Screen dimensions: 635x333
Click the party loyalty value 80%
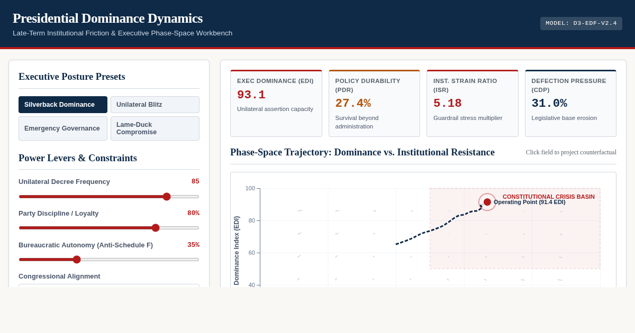coord(193,213)
